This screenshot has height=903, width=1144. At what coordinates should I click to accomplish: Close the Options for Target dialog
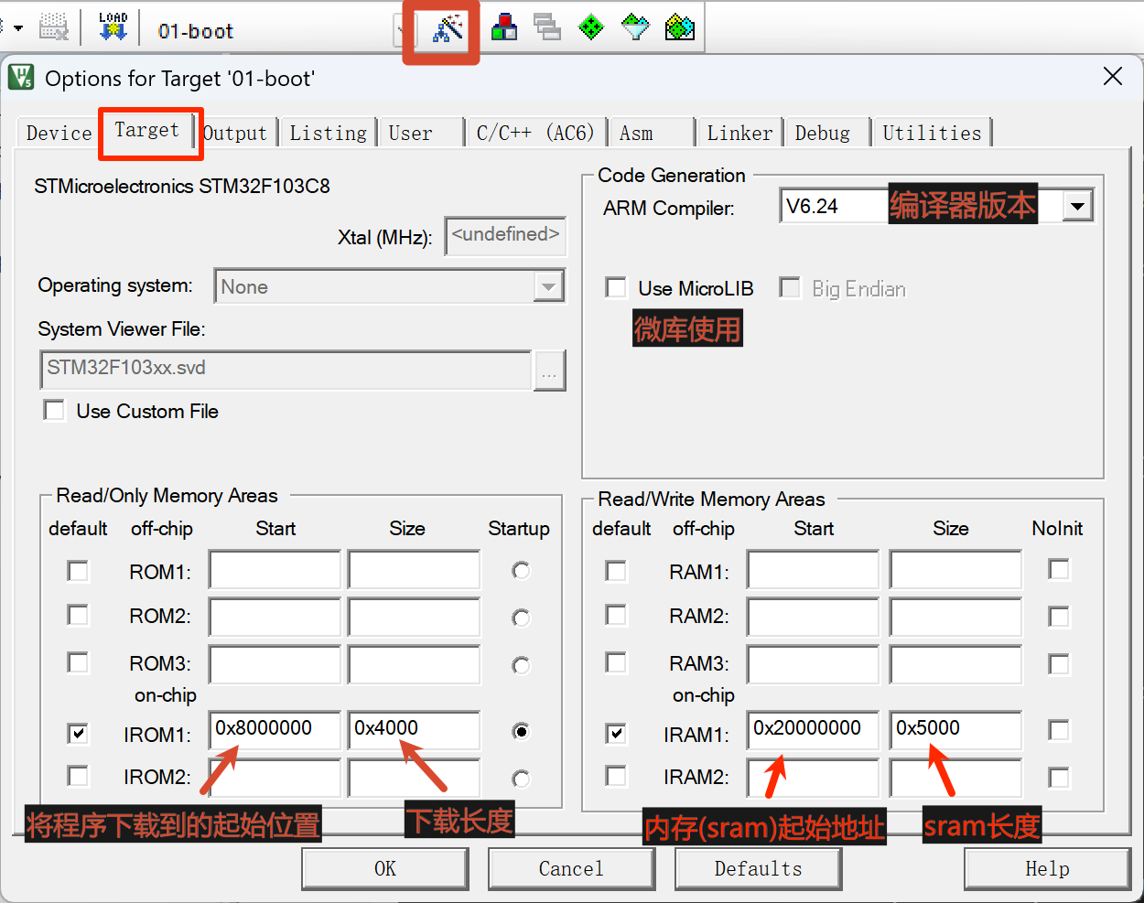click(x=1113, y=77)
